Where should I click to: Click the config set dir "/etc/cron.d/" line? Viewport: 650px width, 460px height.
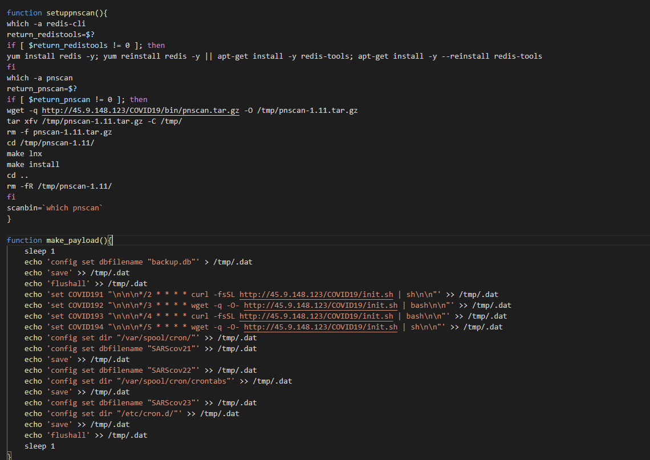click(x=132, y=413)
